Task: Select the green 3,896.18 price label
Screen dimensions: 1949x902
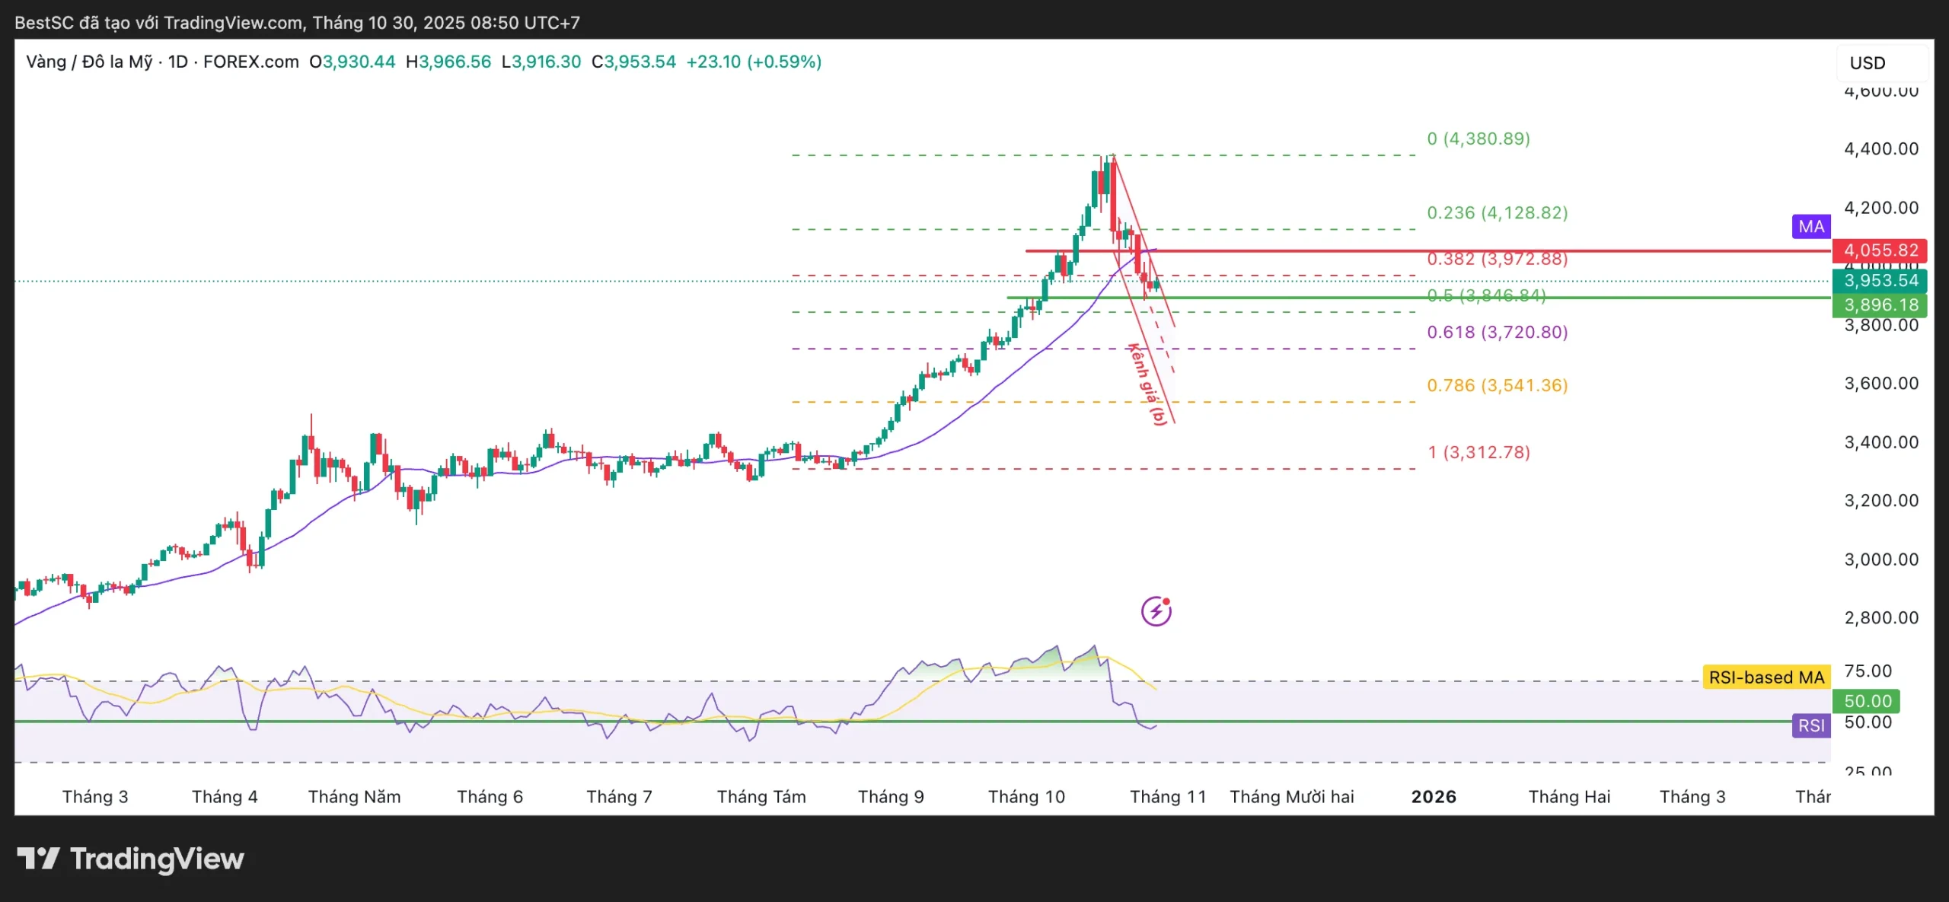Action: pos(1880,305)
